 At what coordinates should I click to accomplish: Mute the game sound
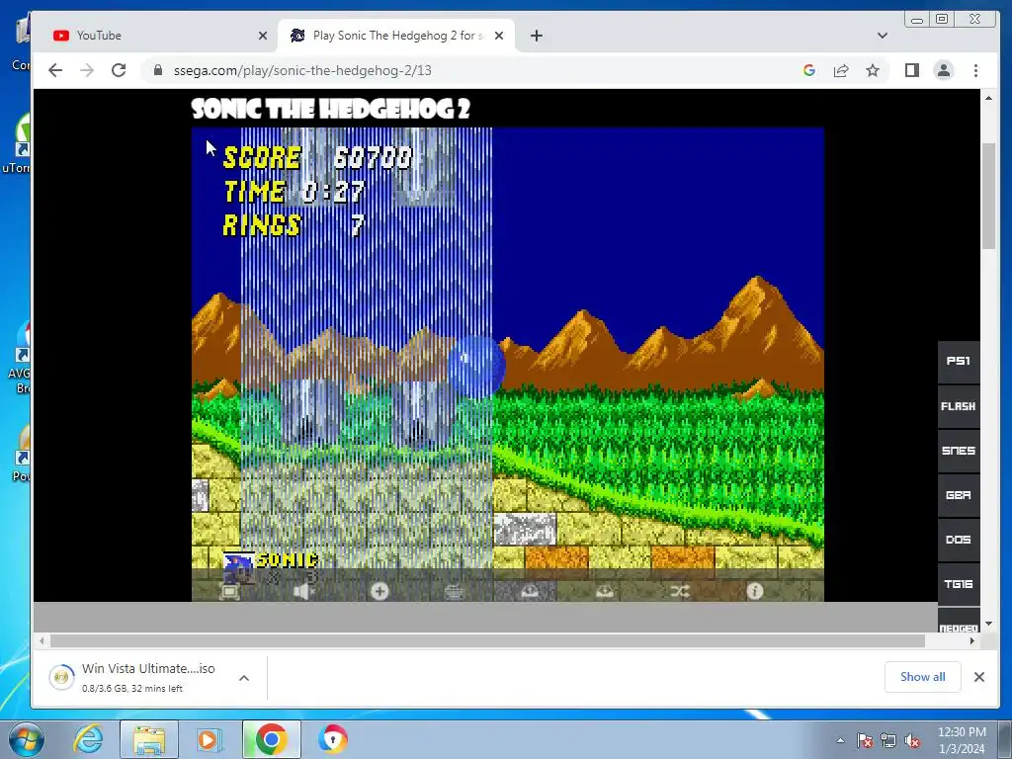(304, 591)
